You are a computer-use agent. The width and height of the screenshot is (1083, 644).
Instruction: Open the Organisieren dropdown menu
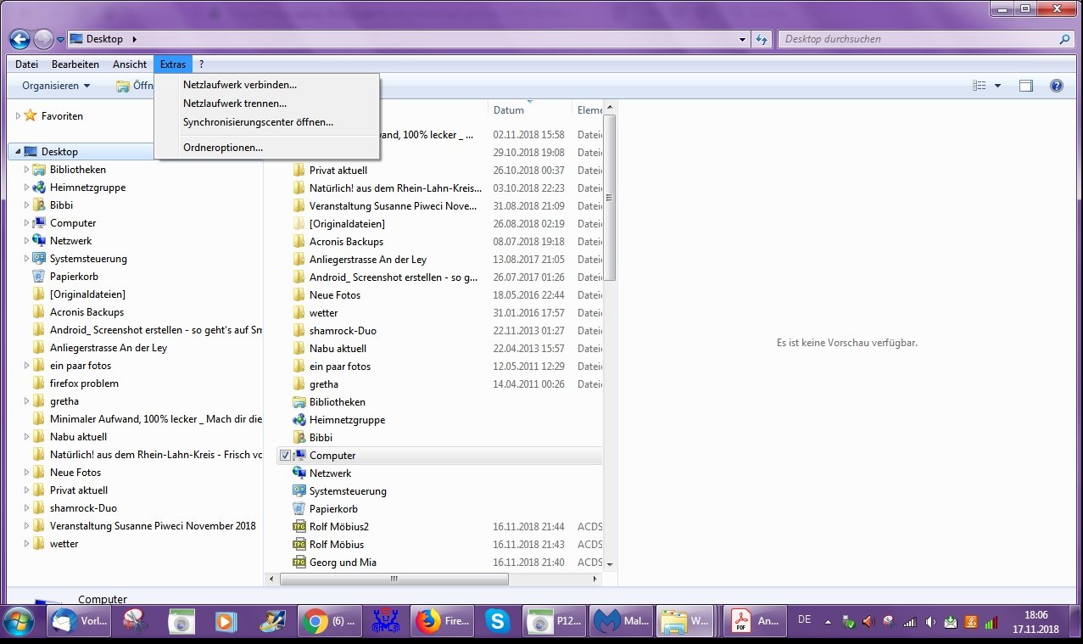(x=56, y=86)
